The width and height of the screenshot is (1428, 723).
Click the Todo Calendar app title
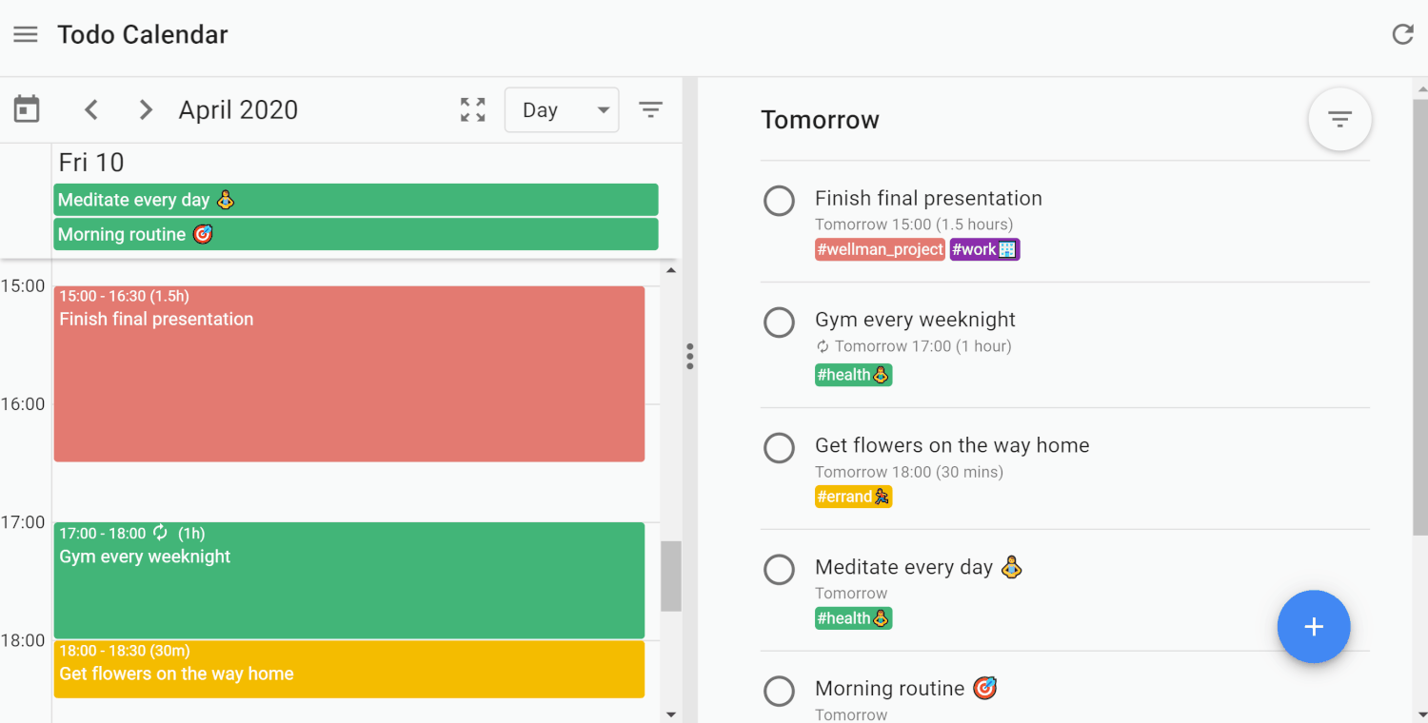pos(143,34)
